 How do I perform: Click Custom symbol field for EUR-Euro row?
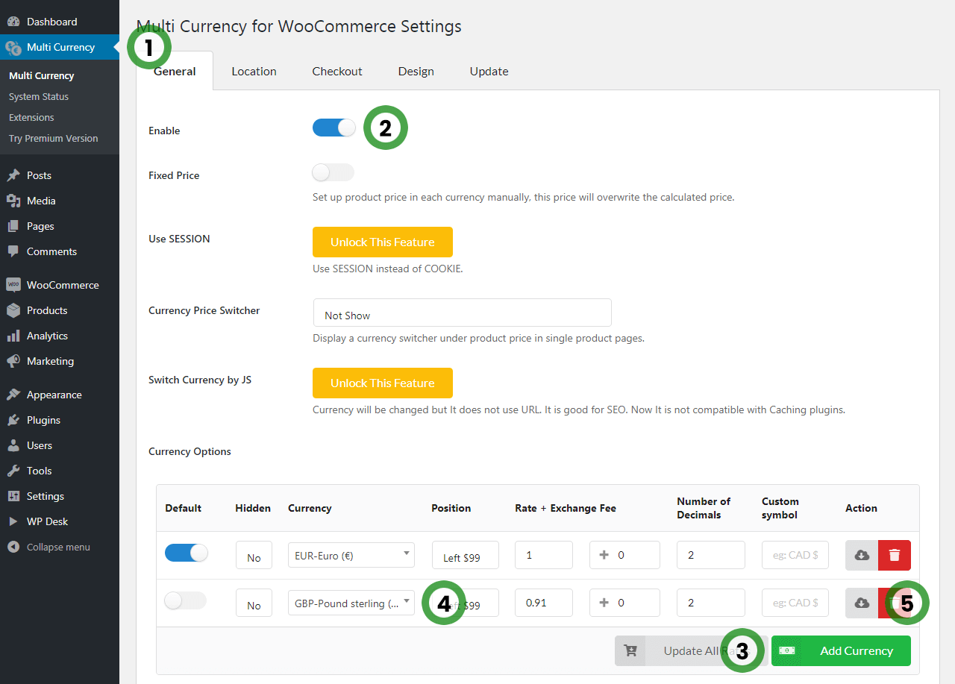coord(795,555)
